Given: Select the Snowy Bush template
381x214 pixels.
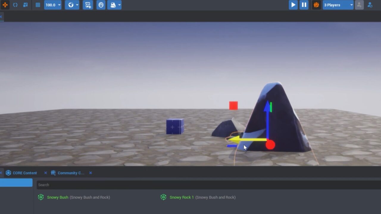Looking at the screenshot, I should click(57, 197).
